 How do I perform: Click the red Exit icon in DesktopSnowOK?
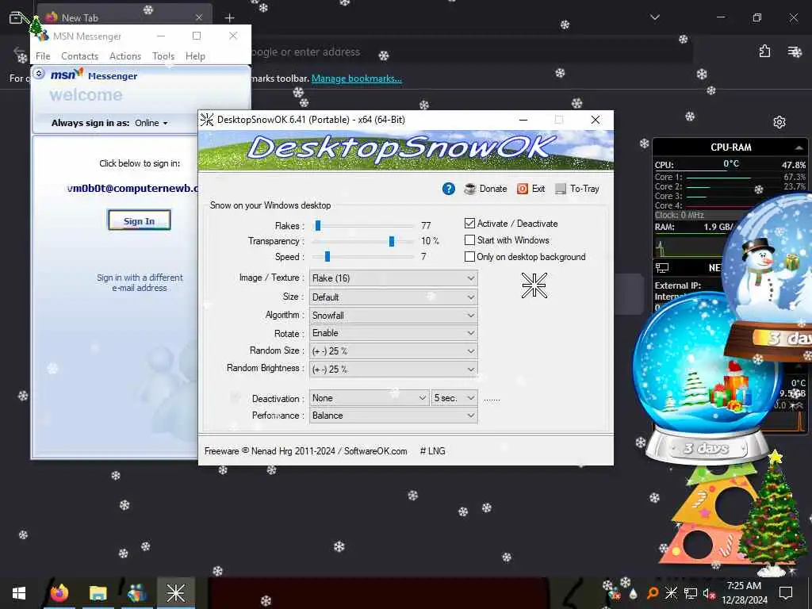coord(522,189)
